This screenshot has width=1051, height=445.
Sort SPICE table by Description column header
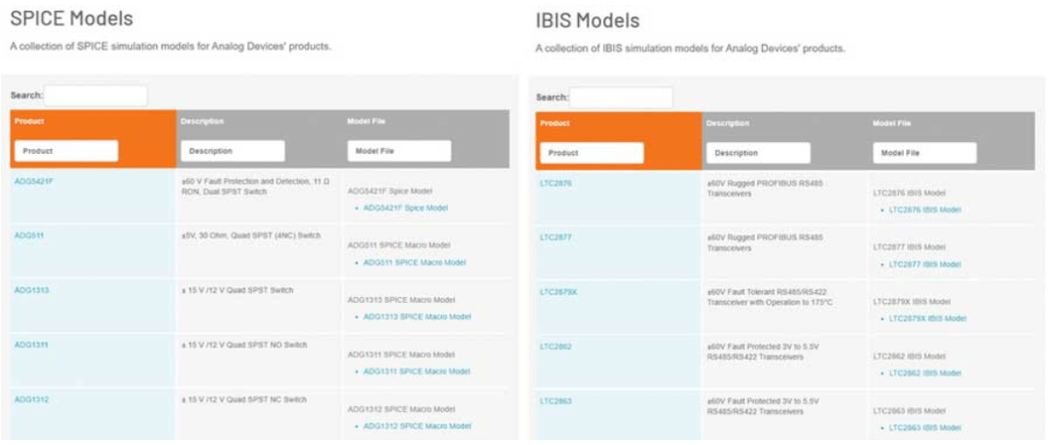tap(202, 122)
